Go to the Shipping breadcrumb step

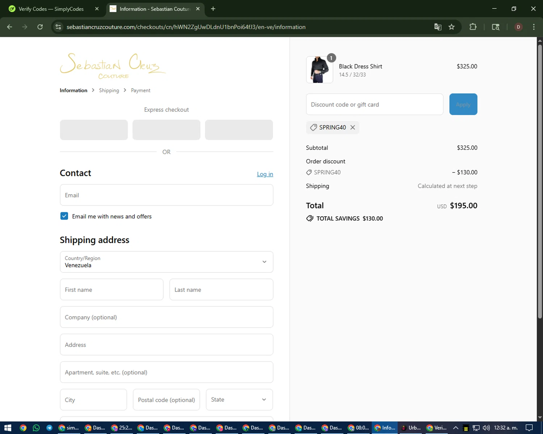(109, 90)
